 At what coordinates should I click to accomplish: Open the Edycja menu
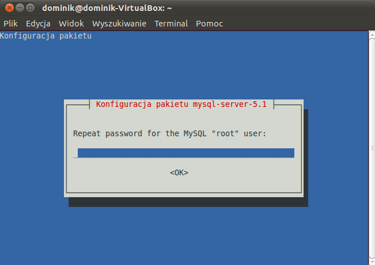(x=38, y=24)
